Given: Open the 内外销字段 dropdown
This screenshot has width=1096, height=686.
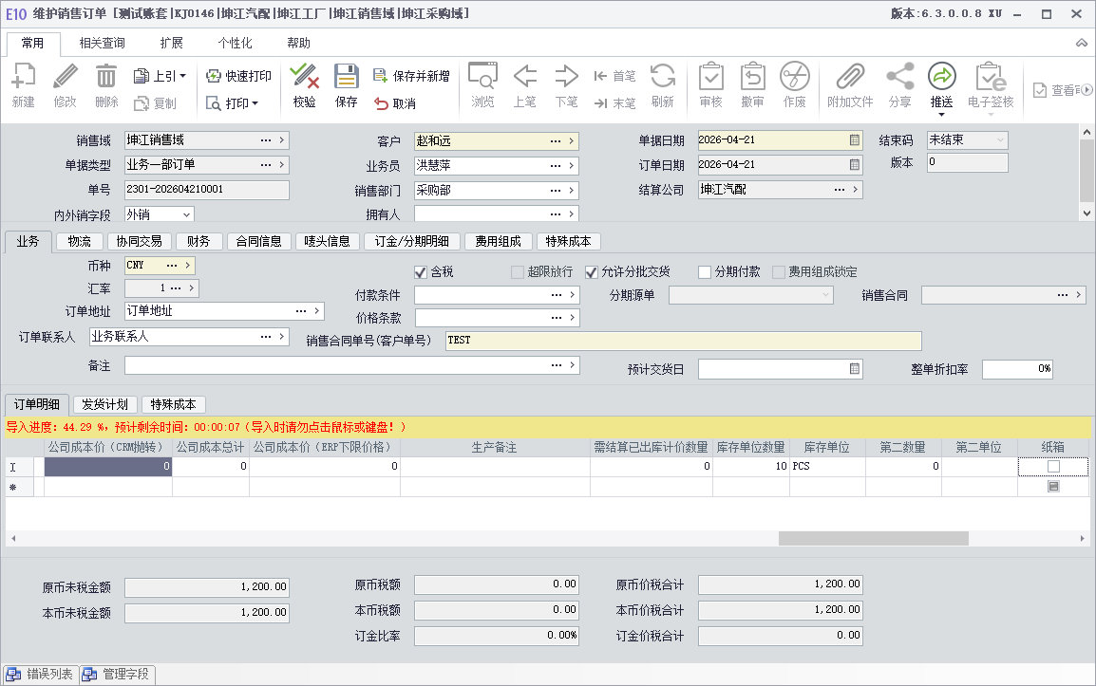Looking at the screenshot, I should click(x=187, y=215).
